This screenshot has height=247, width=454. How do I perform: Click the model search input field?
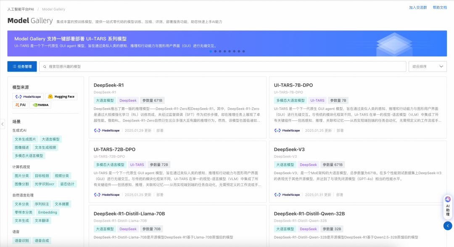pos(223,66)
